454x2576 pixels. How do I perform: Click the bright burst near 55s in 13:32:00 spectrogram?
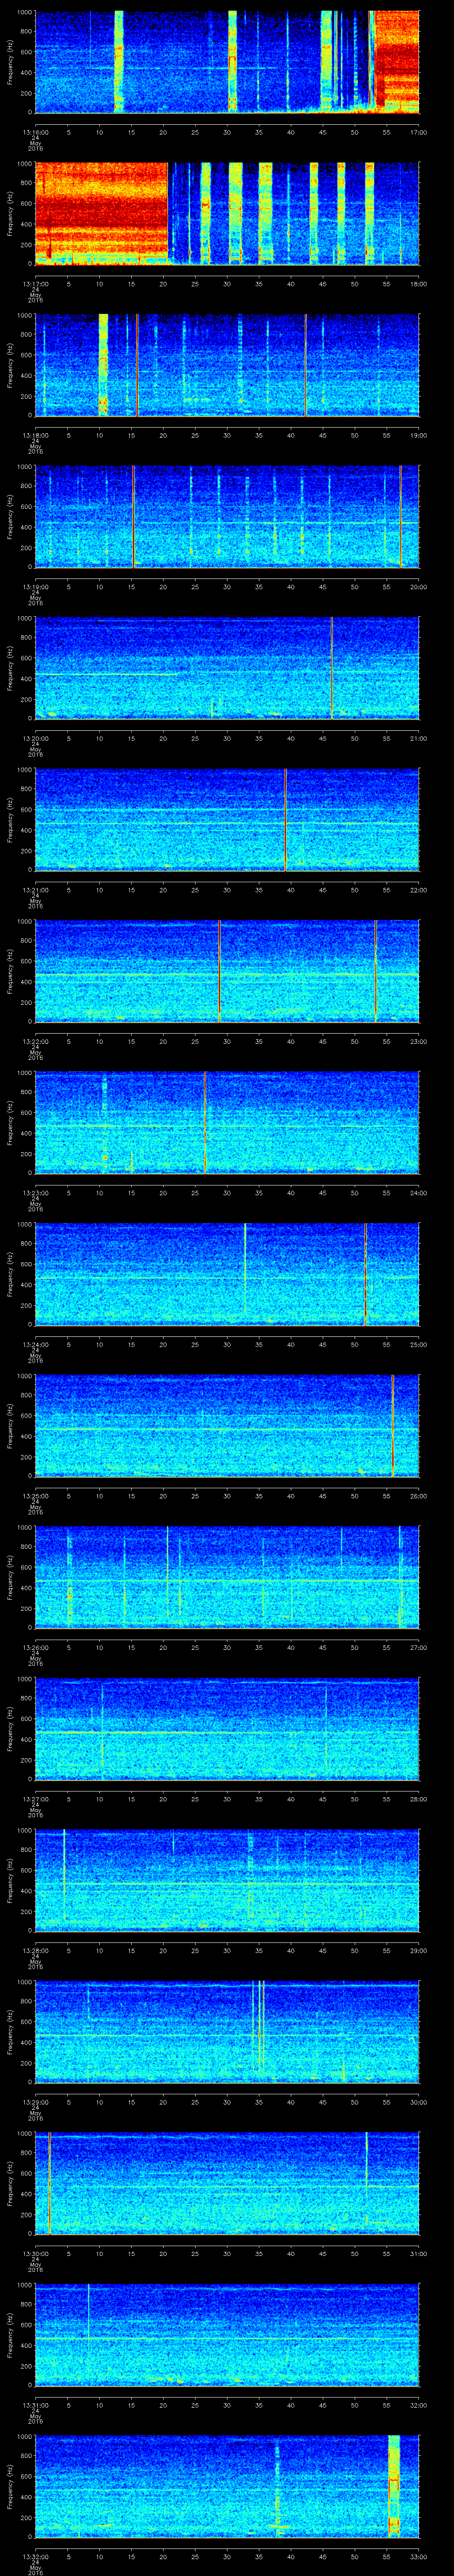pyautogui.click(x=393, y=2485)
